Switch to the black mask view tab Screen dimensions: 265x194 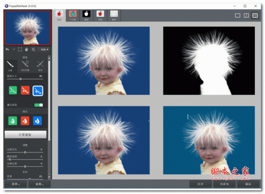[x=87, y=15]
